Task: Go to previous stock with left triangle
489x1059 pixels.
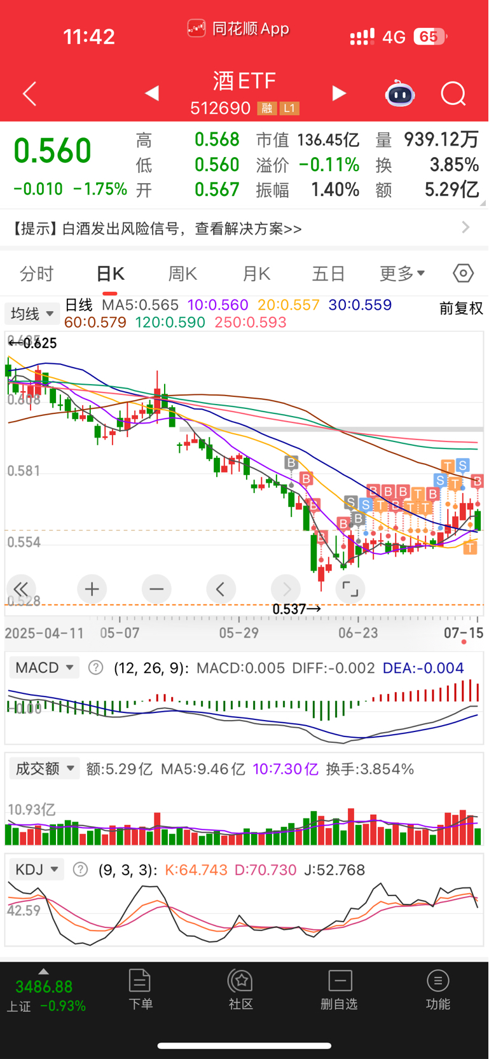Action: [151, 93]
